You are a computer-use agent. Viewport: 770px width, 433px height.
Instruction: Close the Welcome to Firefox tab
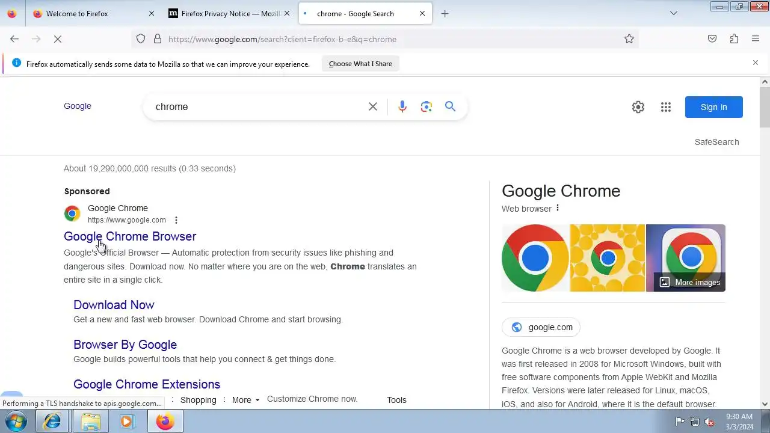[152, 13]
